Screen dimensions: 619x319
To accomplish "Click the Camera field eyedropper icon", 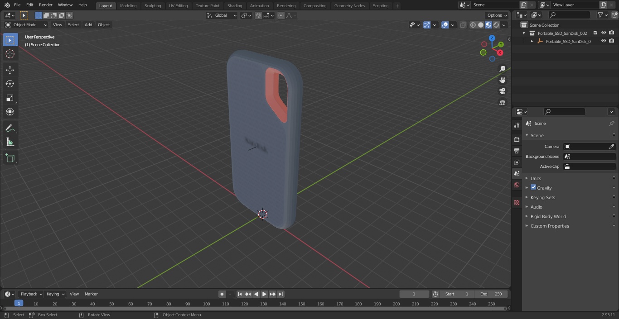I will tap(611, 147).
